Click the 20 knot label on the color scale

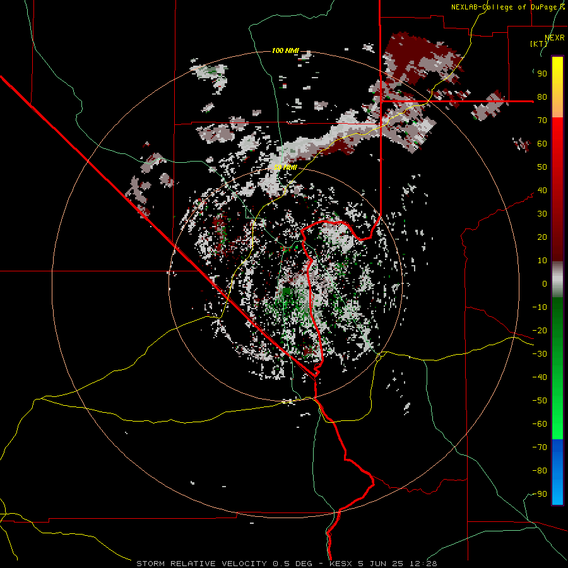tap(542, 237)
